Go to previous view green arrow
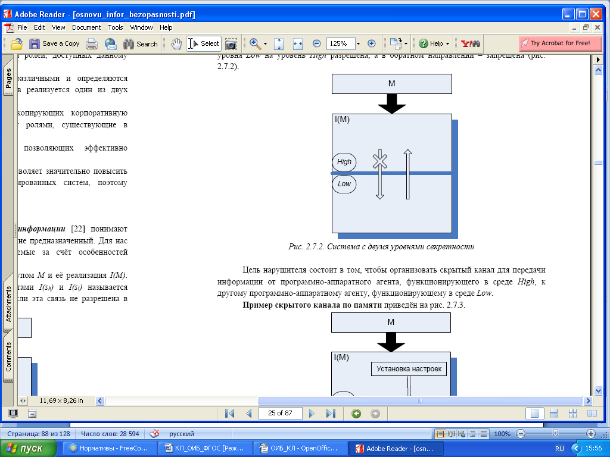The height and width of the screenshot is (457, 610). 356,414
